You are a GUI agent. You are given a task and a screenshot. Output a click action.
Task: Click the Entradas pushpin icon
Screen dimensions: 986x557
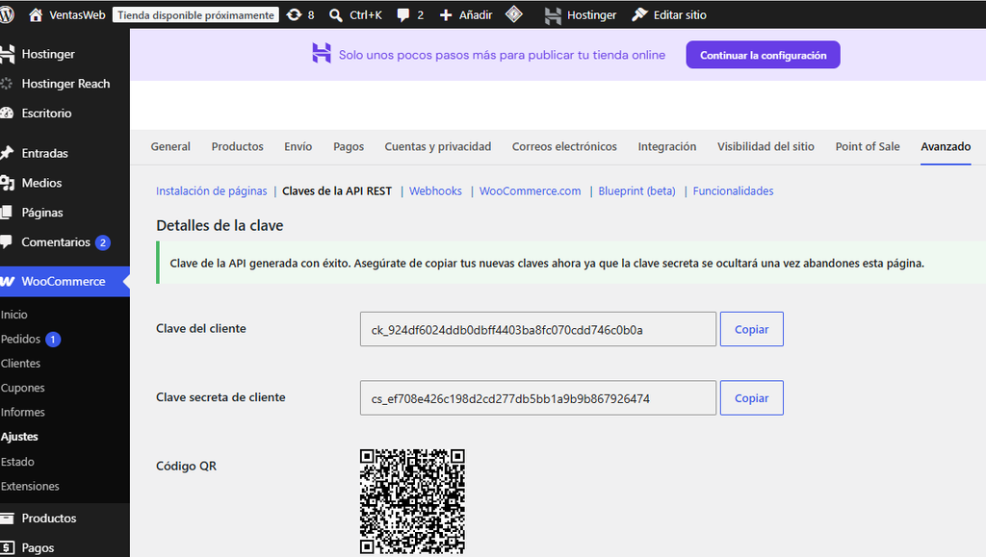7,153
